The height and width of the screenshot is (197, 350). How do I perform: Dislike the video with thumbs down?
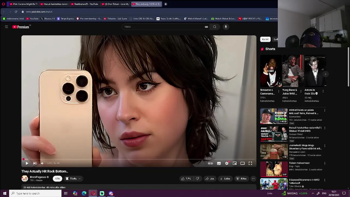coord(197,179)
